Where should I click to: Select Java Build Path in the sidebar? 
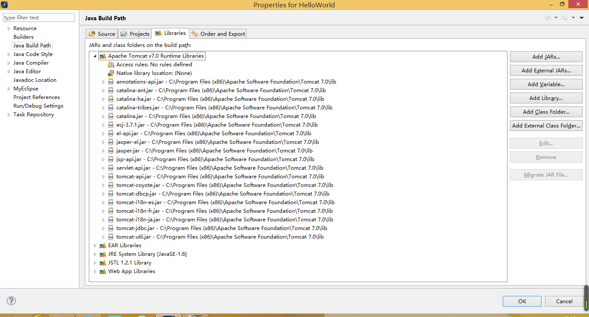(x=32, y=46)
